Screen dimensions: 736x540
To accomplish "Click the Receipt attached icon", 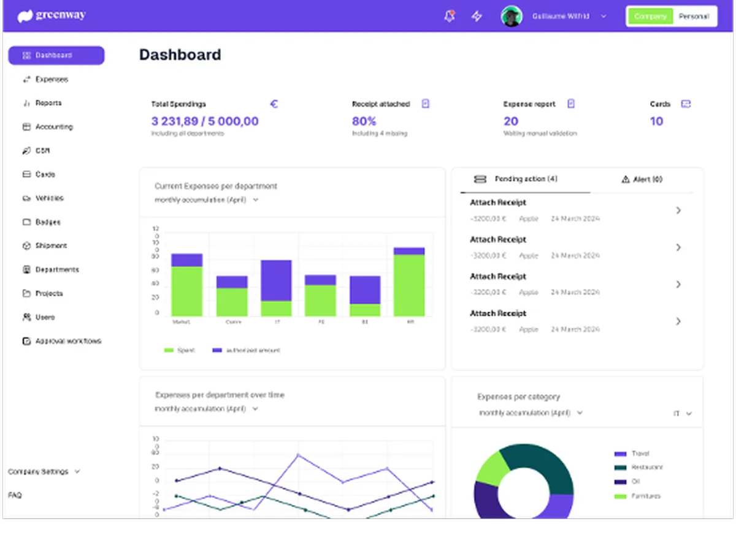I will pyautogui.click(x=426, y=104).
